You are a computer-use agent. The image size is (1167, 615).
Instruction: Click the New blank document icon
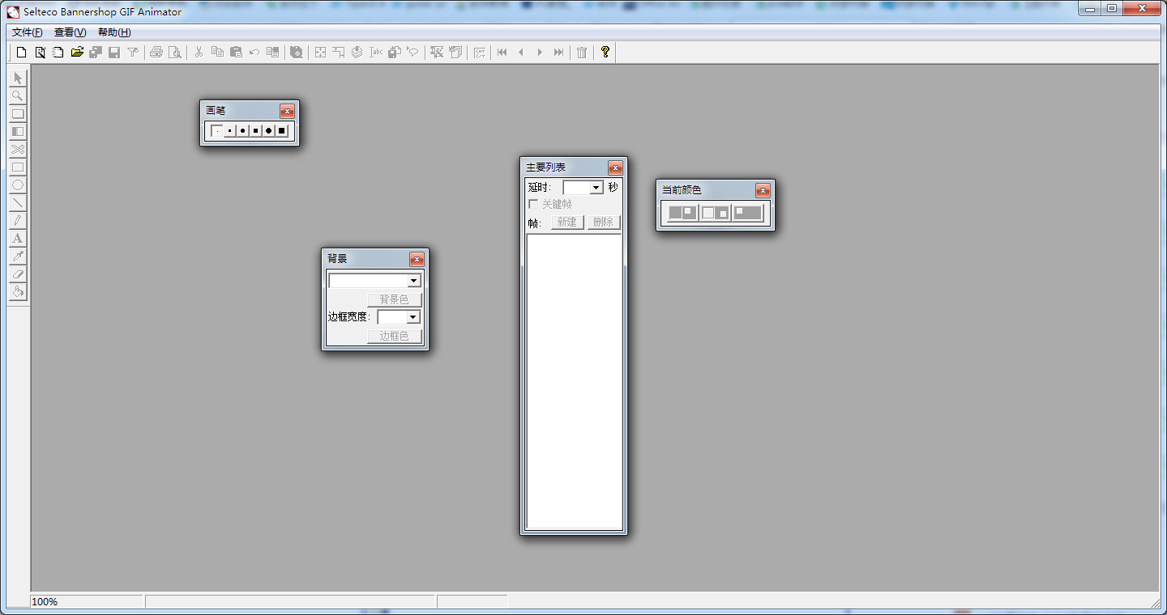(x=22, y=53)
